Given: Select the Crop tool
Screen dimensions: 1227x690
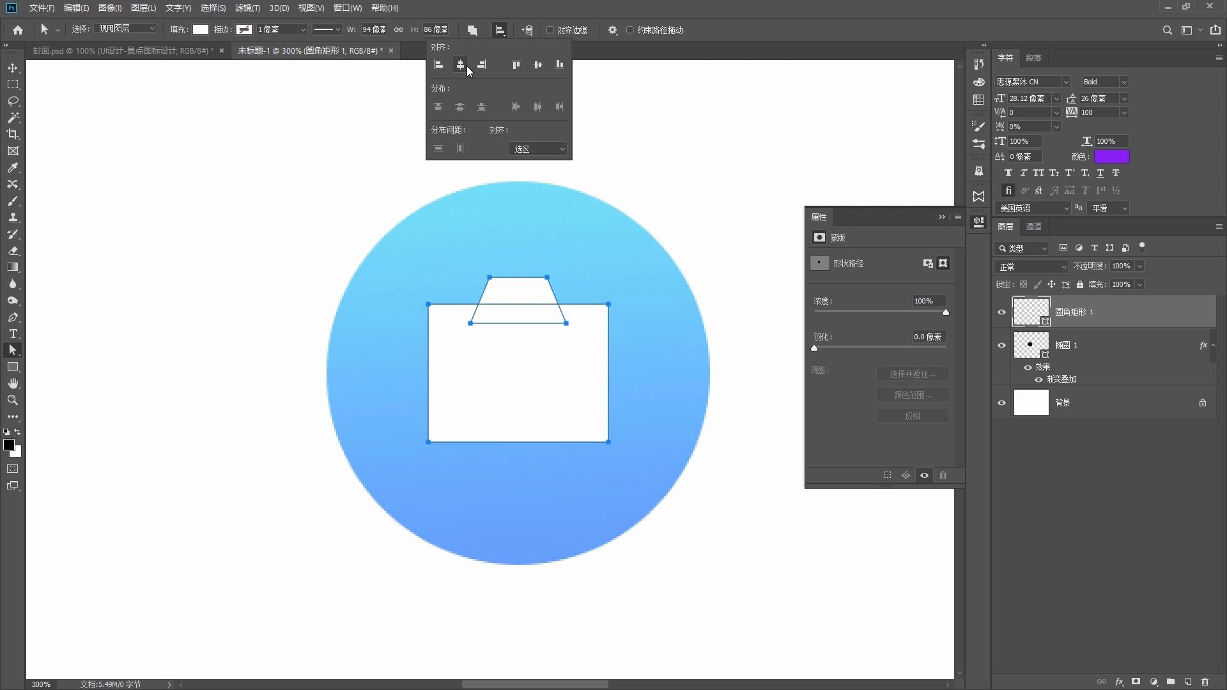Looking at the screenshot, I should pyautogui.click(x=13, y=134).
